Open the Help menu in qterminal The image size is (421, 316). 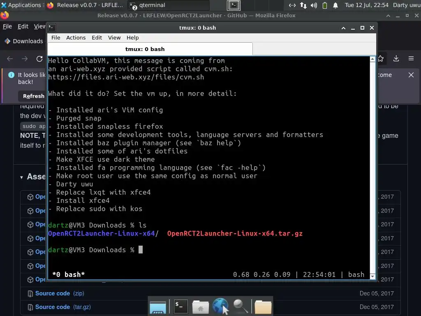133,37
